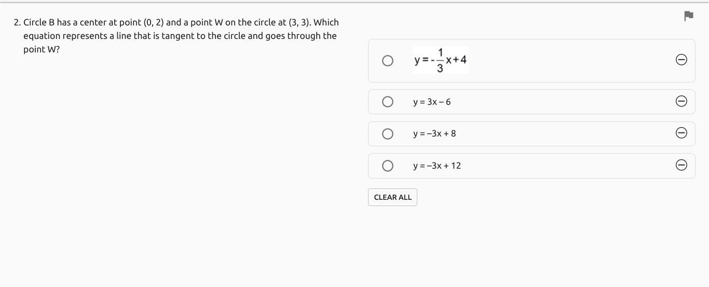Eliminate answer choice y = –3x + 8
The height and width of the screenshot is (287, 709).
pos(681,133)
